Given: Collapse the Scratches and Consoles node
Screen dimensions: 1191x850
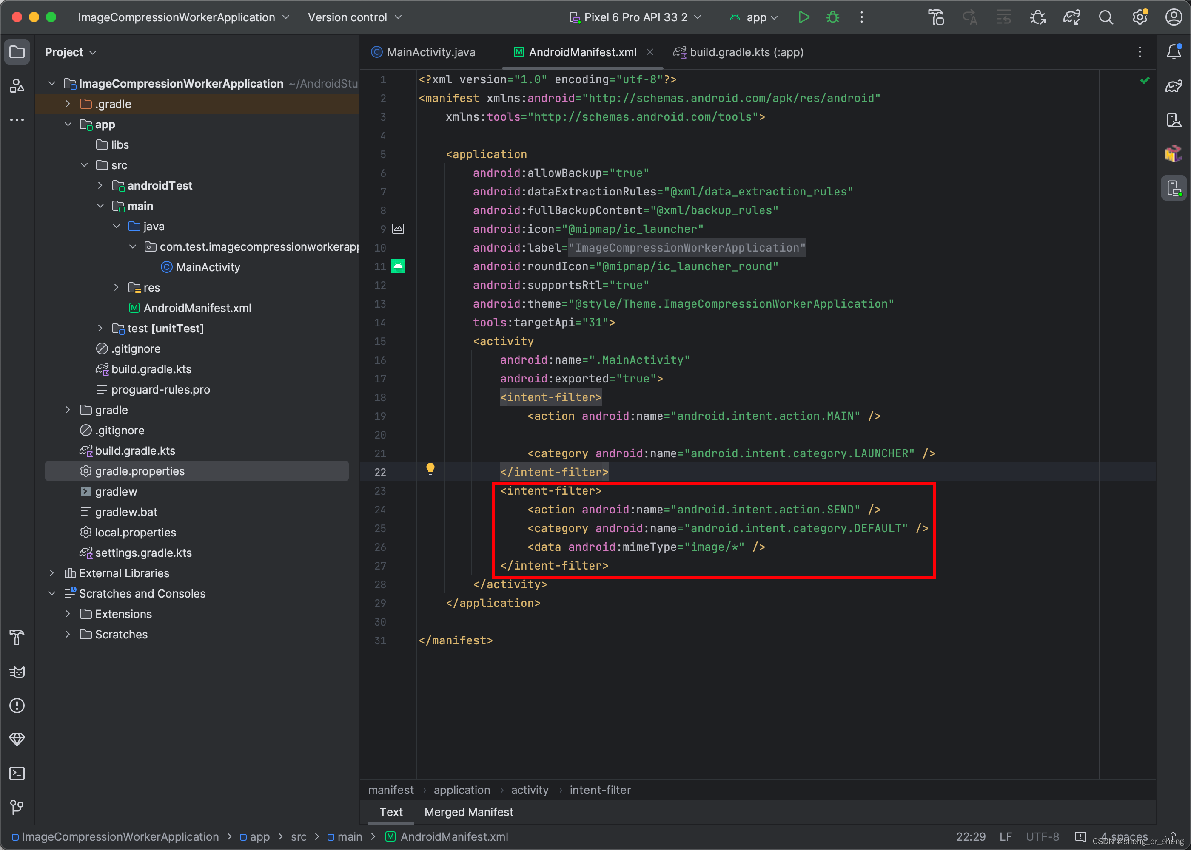Looking at the screenshot, I should click(x=51, y=594).
